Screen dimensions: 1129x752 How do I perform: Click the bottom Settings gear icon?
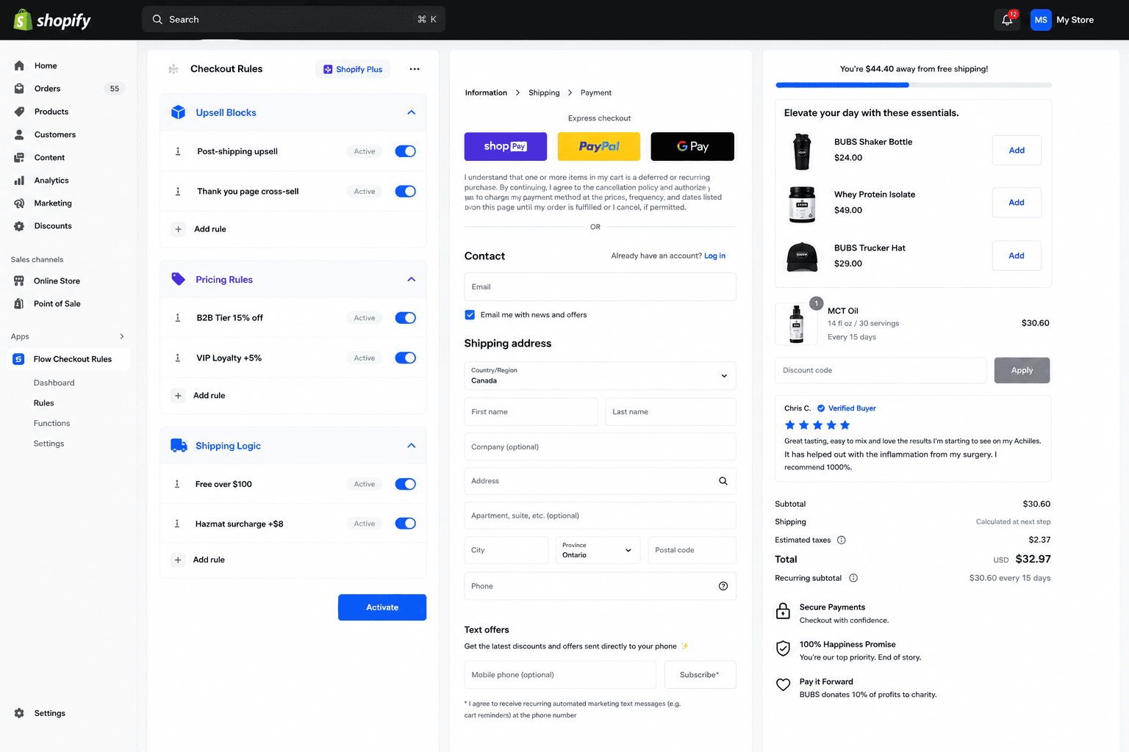(19, 713)
